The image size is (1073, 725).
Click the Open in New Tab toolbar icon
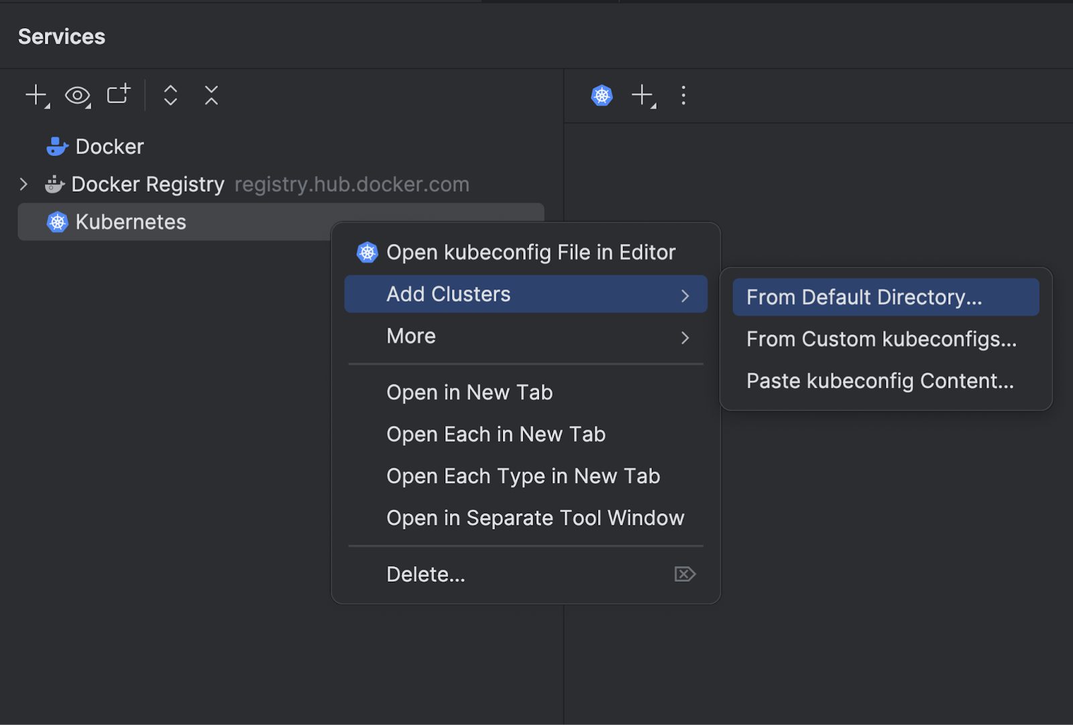[x=119, y=94]
